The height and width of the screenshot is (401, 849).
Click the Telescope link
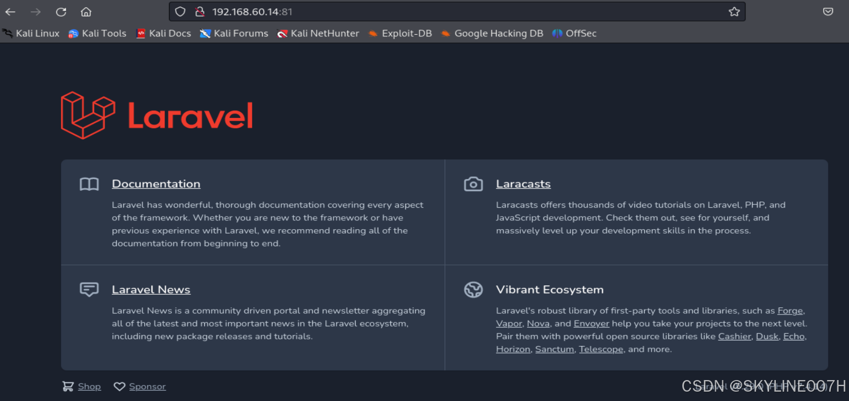point(601,349)
